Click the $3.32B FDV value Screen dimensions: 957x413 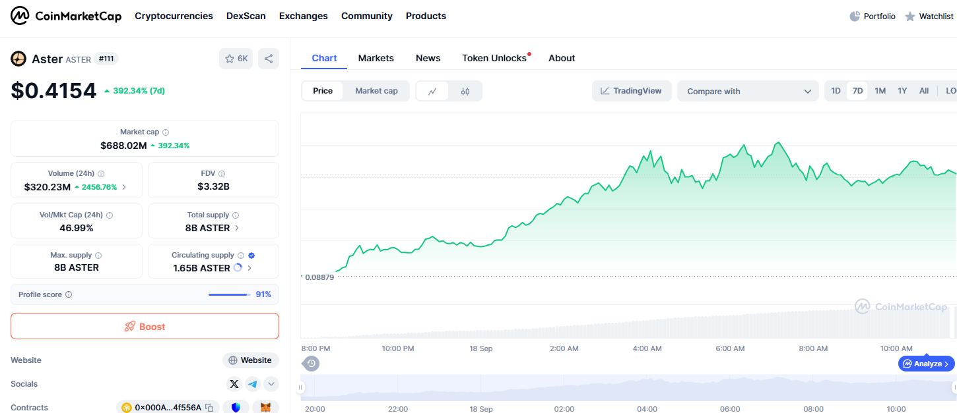213,186
